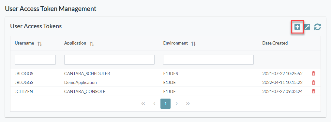The height and width of the screenshot is (122, 331).
Task: Click the Date Created column header
Action: [275, 43]
